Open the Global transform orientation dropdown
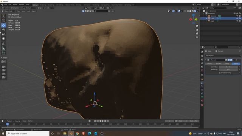242x136 pixels. coord(89,8)
